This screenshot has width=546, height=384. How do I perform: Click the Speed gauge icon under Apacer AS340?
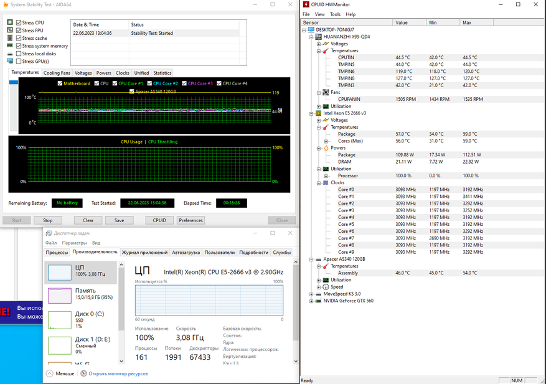(325, 287)
